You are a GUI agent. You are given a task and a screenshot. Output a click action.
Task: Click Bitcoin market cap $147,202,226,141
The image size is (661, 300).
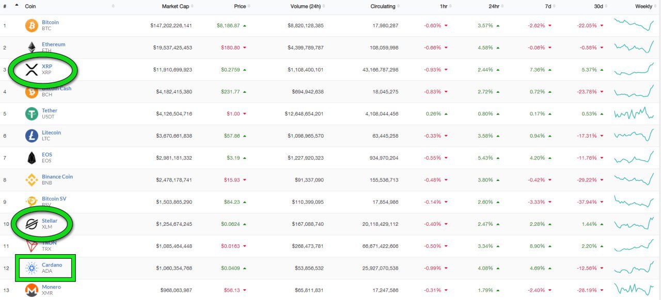(171, 25)
